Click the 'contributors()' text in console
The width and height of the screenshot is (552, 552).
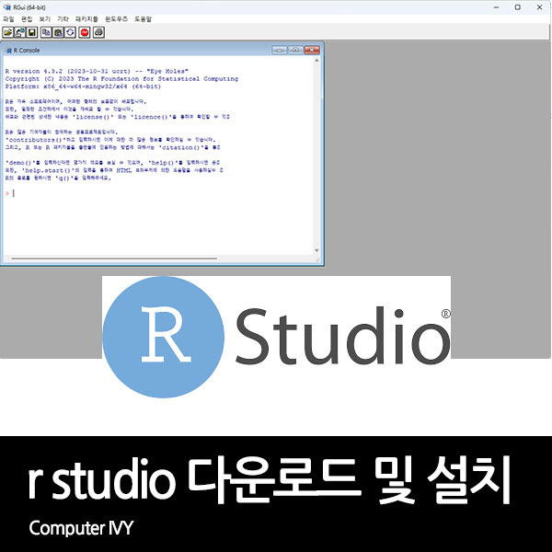36,140
